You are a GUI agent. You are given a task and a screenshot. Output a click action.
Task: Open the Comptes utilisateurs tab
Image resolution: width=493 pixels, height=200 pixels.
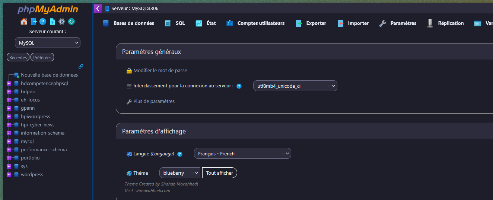(x=255, y=23)
